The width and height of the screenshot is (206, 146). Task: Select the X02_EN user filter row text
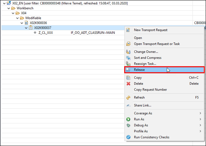click(70, 3)
